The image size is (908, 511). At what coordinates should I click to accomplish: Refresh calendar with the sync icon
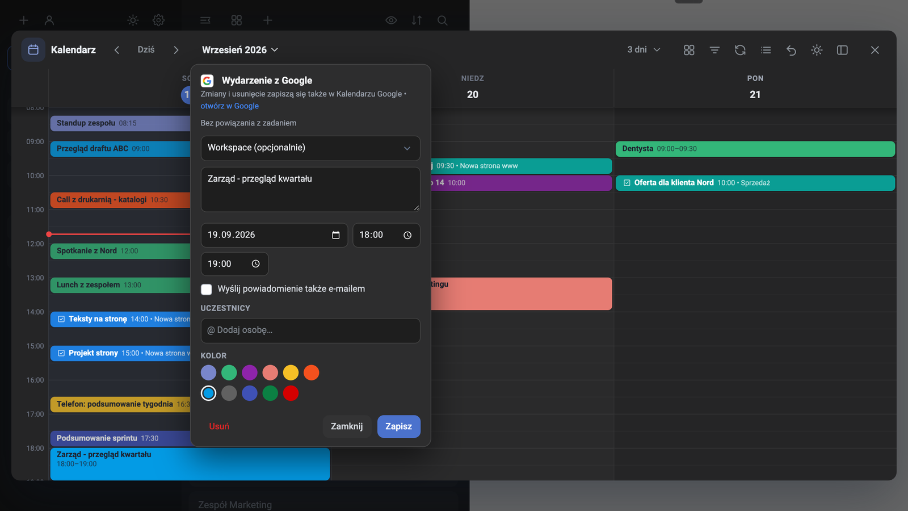tap(740, 50)
